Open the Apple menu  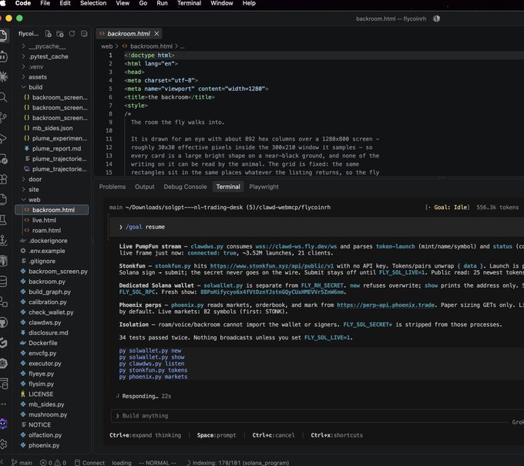click(x=2, y=3)
